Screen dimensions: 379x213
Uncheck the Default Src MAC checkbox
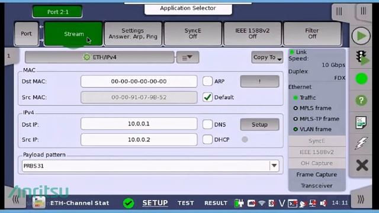coord(207,97)
